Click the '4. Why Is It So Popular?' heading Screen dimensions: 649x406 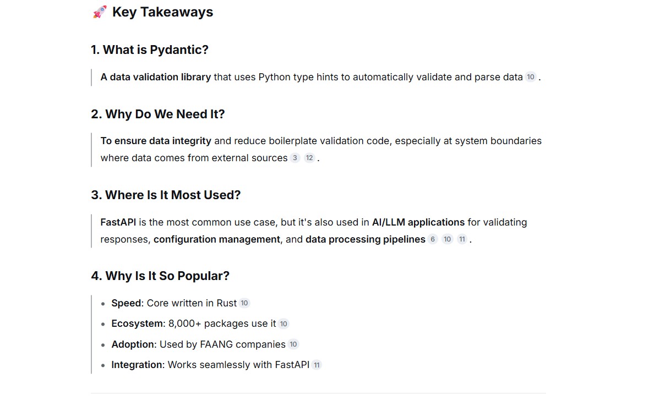160,276
